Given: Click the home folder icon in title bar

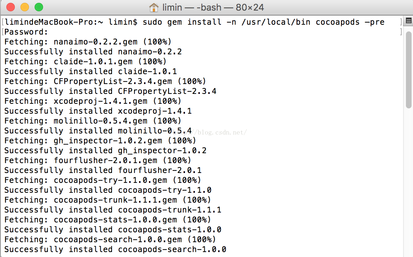Looking at the screenshot, I should tap(154, 7).
